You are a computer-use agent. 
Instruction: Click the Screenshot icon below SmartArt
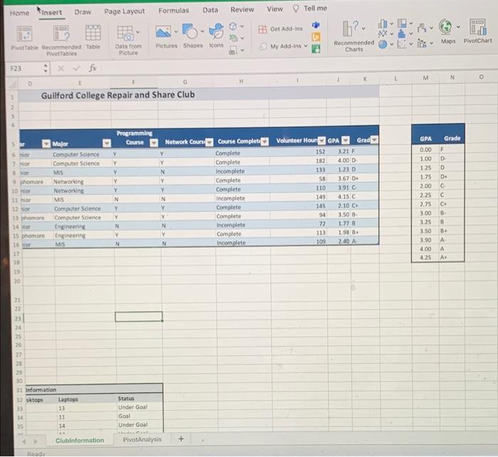tap(233, 50)
